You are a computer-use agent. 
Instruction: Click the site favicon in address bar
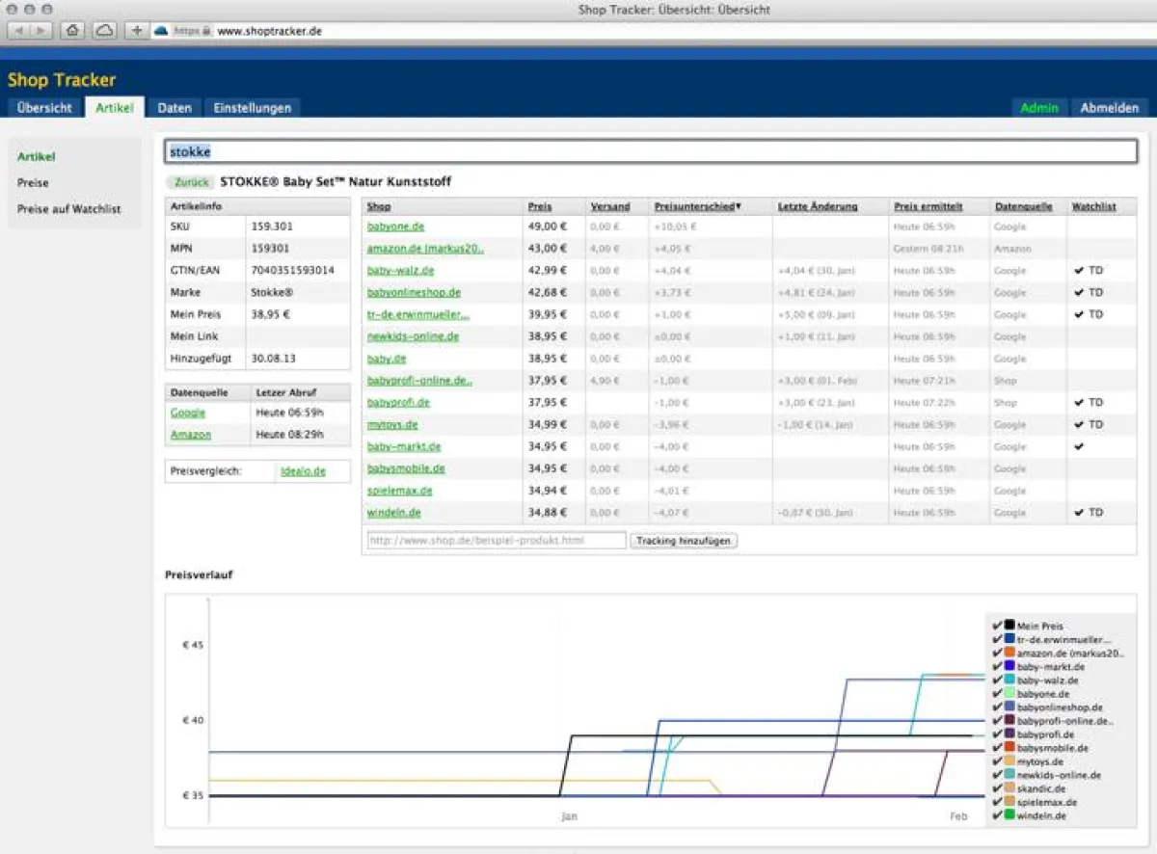tap(161, 31)
